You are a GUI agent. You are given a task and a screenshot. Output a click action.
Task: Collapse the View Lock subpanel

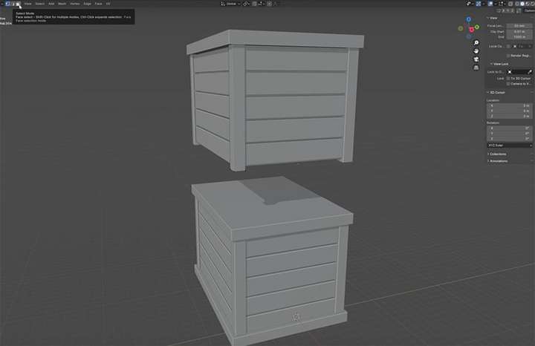point(499,64)
